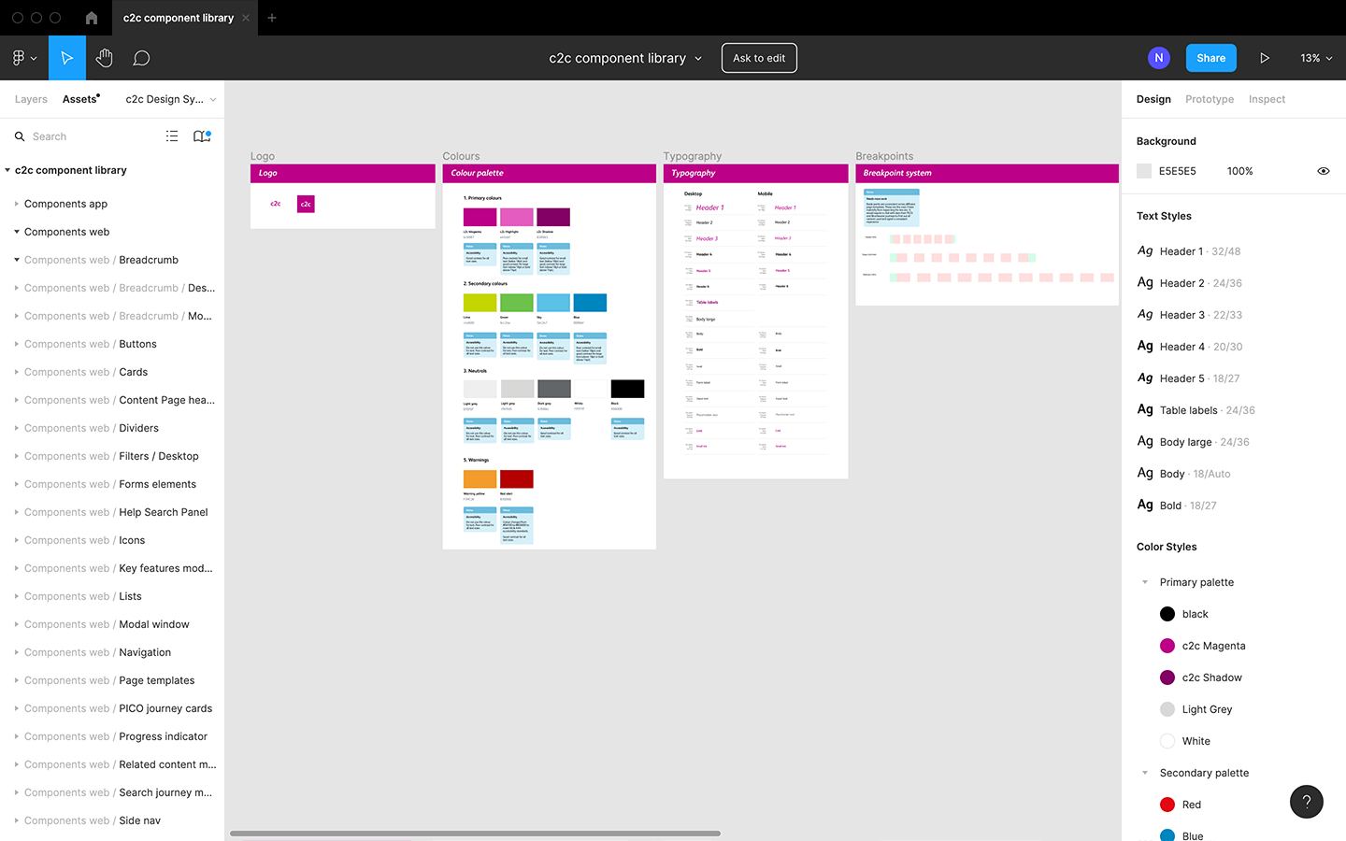
Task: Click the Colour palette frame thumbnail
Action: coord(549,357)
